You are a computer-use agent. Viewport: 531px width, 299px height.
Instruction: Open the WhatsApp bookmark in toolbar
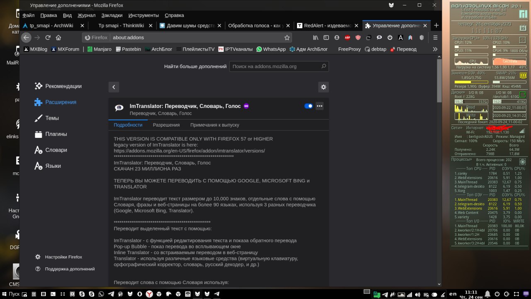point(271,49)
